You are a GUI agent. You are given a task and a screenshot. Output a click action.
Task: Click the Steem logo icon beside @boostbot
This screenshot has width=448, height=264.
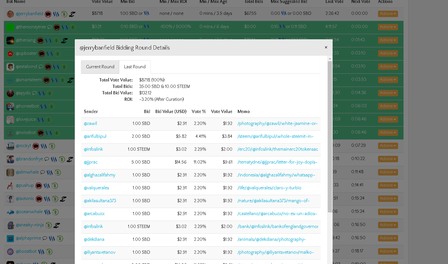[x=41, y=251]
